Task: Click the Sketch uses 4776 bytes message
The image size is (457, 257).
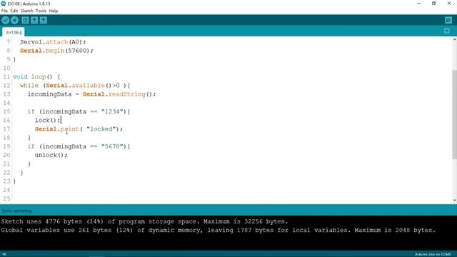Action: pyautogui.click(x=144, y=221)
